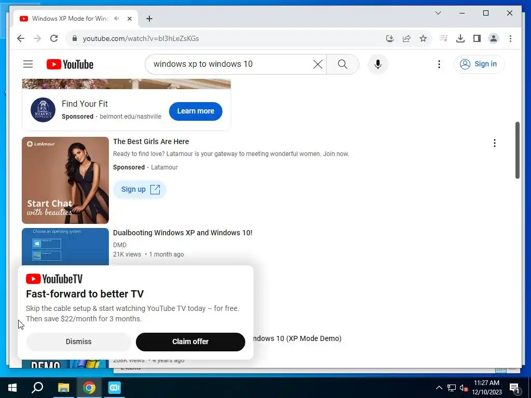The image size is (531, 398).
Task: Open Chrome downloads
Action: (460, 38)
